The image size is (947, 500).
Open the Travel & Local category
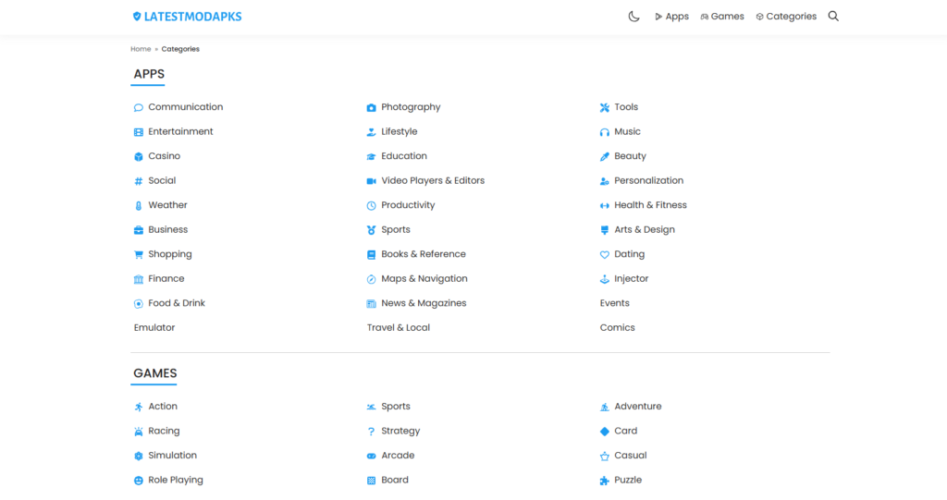399,328
